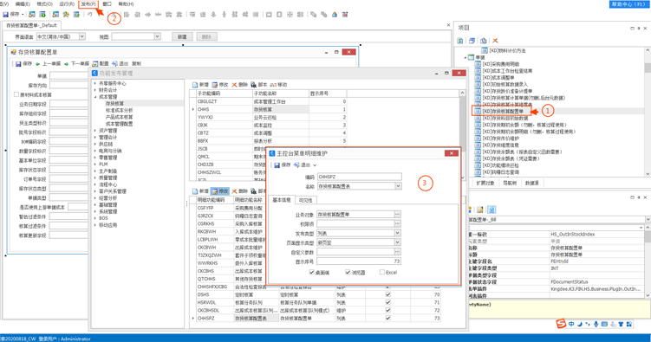The image size is (651, 342).
Task: Click 删除 delete icon in upper sub-function toolbar
Action: 234,85
